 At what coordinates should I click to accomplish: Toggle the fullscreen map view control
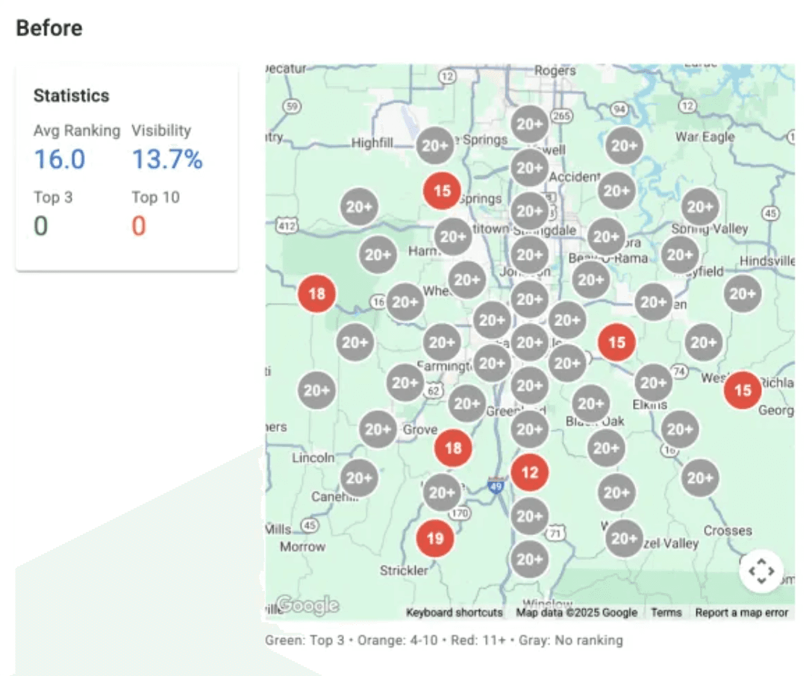coord(761,571)
